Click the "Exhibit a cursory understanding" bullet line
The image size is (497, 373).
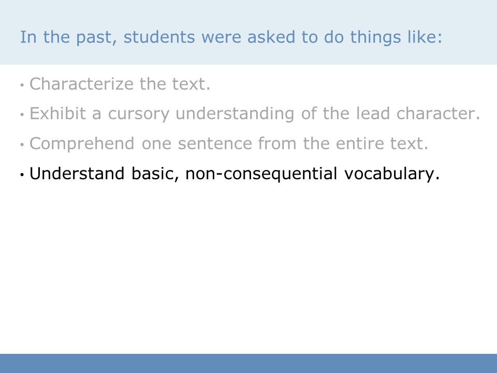coord(255,113)
